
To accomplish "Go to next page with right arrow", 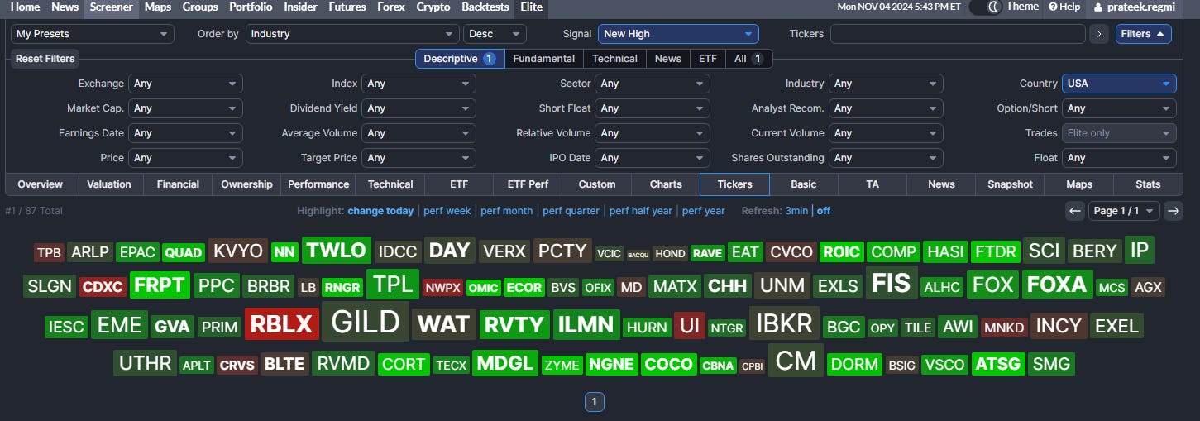I will [1174, 211].
